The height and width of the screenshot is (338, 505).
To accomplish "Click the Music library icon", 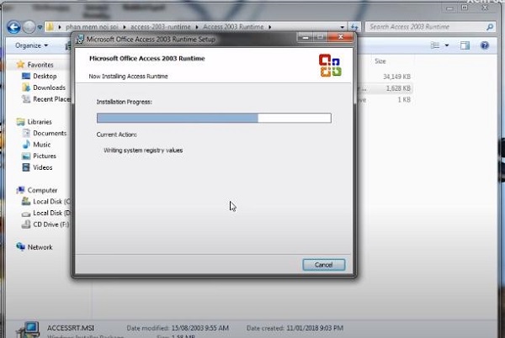I will pyautogui.click(x=25, y=145).
